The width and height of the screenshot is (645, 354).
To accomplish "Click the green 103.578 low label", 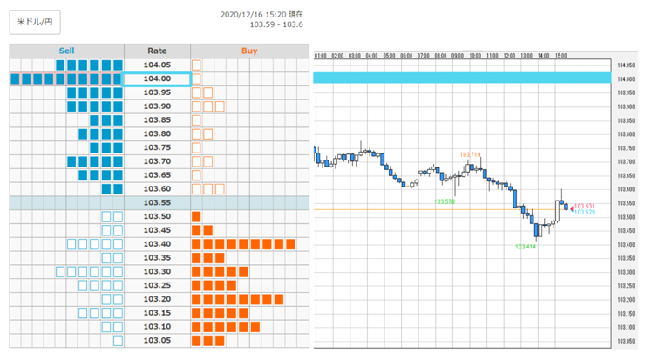I will coord(445,201).
